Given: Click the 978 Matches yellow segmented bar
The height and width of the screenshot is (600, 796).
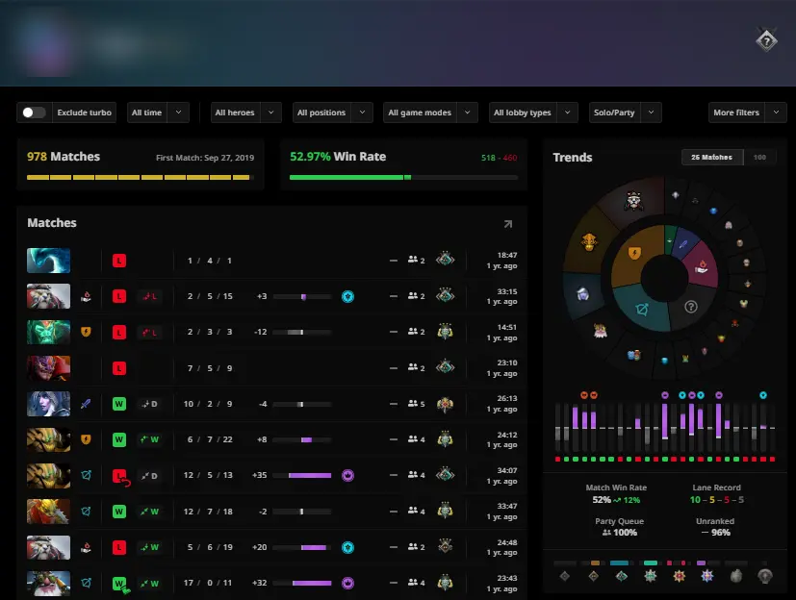Looking at the screenshot, I should point(140,178).
